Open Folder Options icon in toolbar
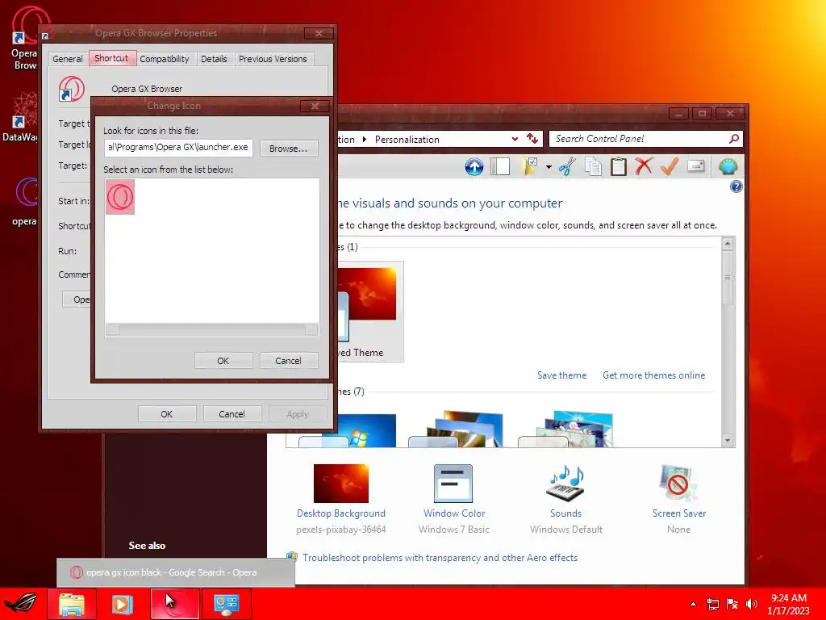826x620 pixels. click(530, 166)
